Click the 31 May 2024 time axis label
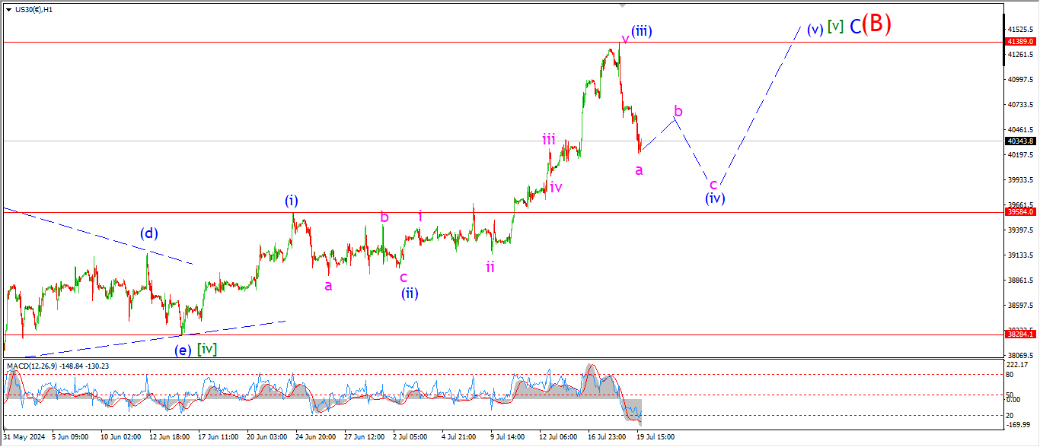 coord(22,437)
